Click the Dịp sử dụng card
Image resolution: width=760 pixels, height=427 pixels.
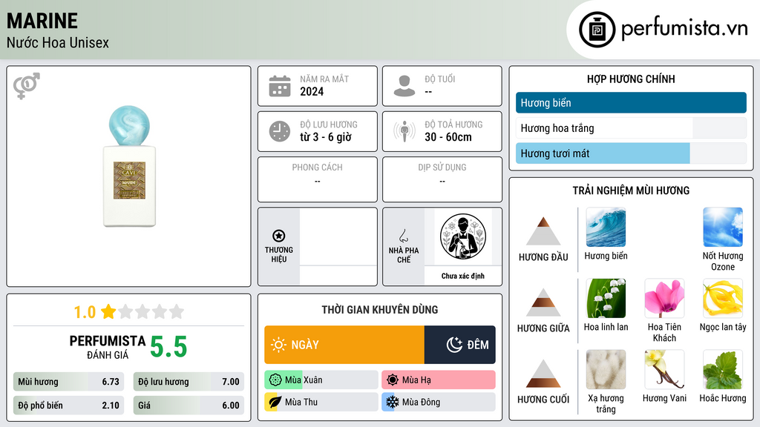point(442,179)
